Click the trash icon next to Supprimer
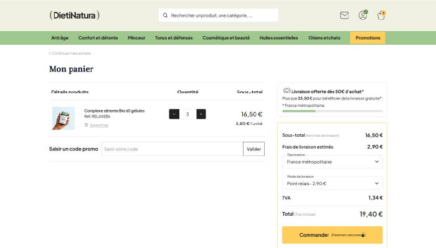Screen dimensions: 436x248 coord(86,125)
